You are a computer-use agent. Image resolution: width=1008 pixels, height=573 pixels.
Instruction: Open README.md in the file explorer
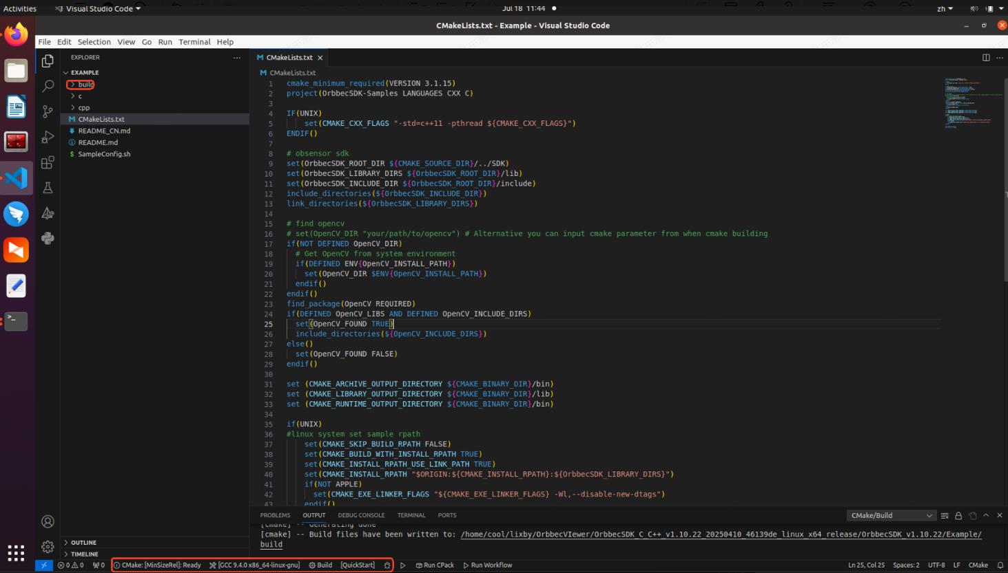(x=98, y=142)
